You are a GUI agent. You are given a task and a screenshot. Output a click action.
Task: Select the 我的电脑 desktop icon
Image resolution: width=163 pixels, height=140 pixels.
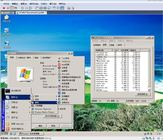[7, 32]
